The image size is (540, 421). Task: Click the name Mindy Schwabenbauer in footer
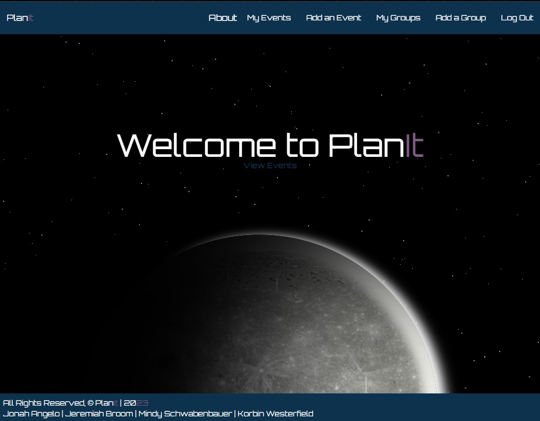click(185, 413)
